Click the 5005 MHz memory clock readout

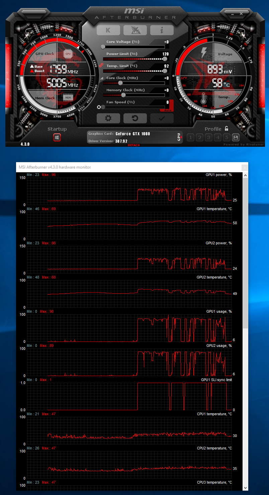coord(63,83)
